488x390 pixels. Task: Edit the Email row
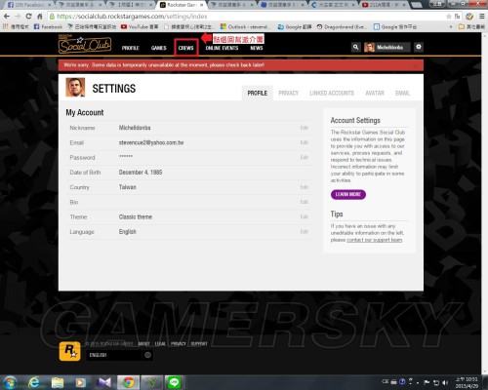pos(304,142)
